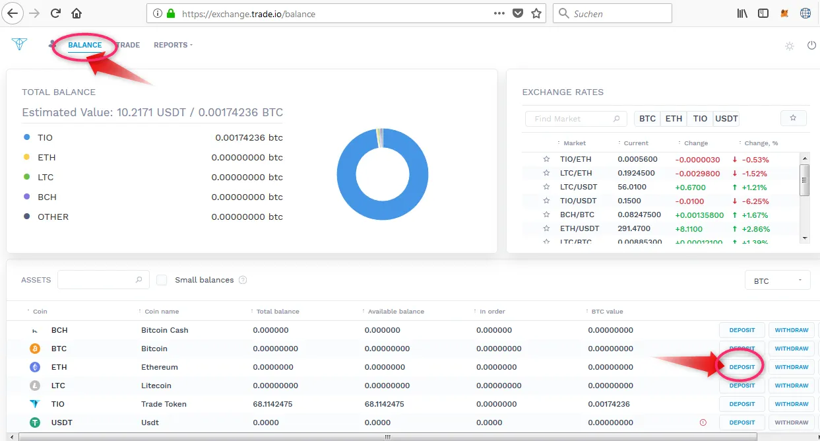Toggle the browser sidebar icon
This screenshot has width=820, height=441.
point(763,13)
